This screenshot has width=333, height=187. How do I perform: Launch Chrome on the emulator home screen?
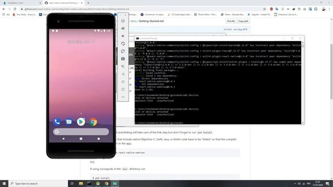point(93,122)
